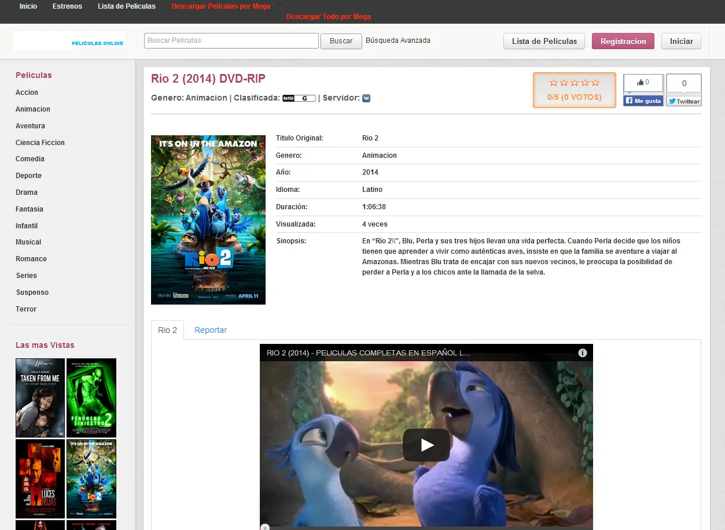Rate the movie with third star
The image size is (725, 530).
(574, 83)
